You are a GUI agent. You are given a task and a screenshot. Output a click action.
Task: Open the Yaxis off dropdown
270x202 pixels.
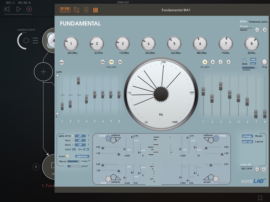click(x=80, y=140)
